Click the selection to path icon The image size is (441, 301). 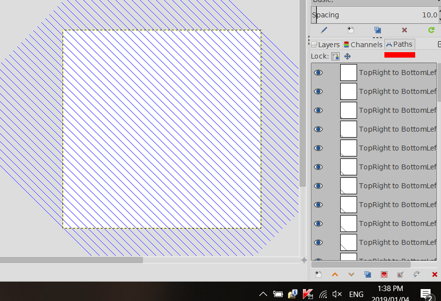pos(400,274)
